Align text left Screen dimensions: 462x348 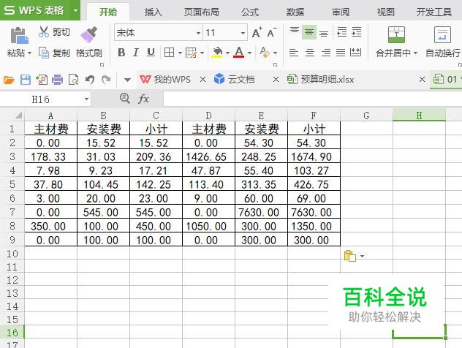point(293,53)
